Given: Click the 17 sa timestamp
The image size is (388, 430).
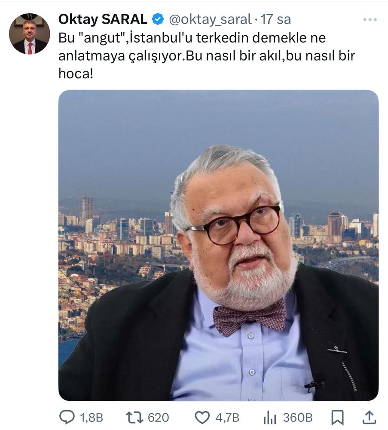Looking at the screenshot, I should 276,19.
